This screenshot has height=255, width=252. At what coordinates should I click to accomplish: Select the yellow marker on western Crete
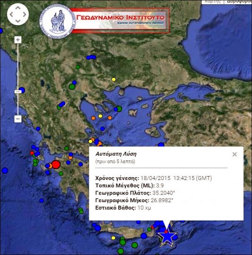(113, 238)
